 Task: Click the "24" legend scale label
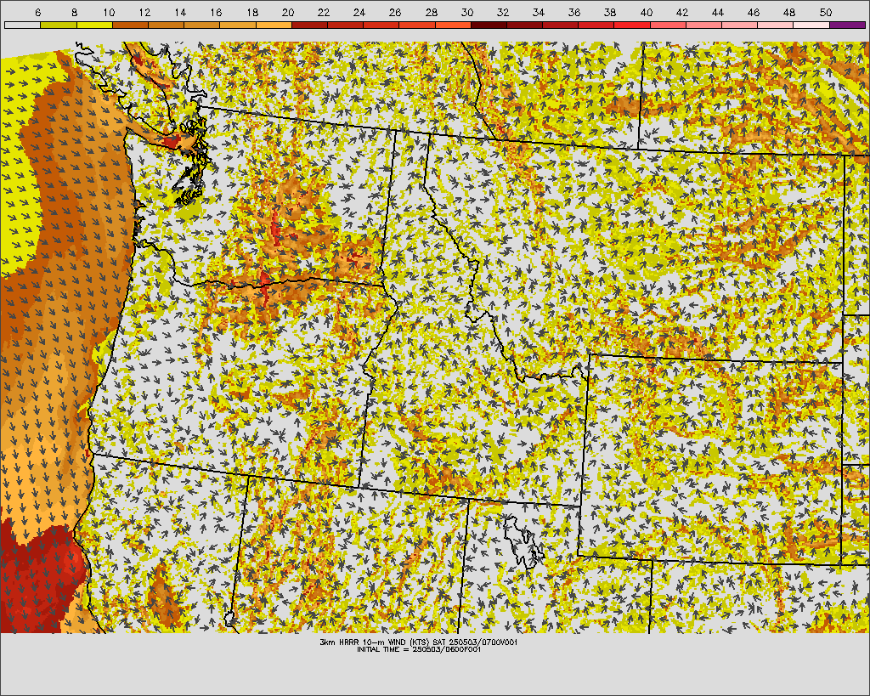[359, 12]
